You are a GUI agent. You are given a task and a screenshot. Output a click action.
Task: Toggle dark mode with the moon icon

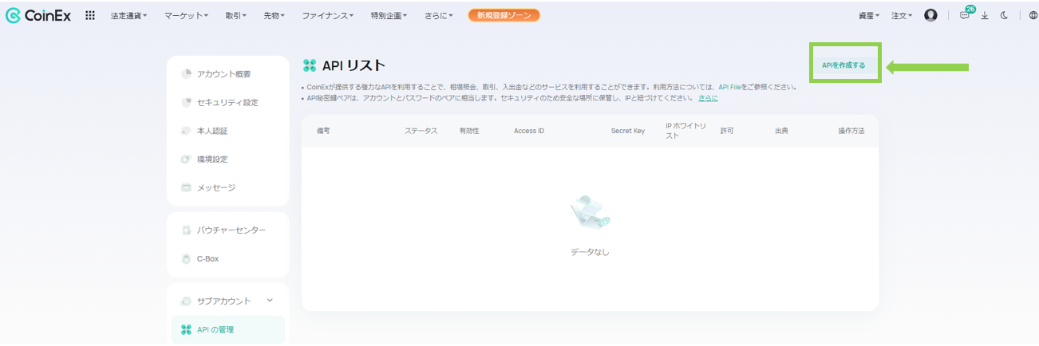coord(1005,15)
